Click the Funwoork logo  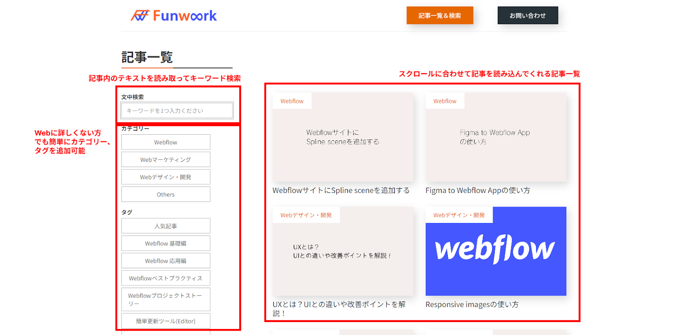click(x=174, y=16)
